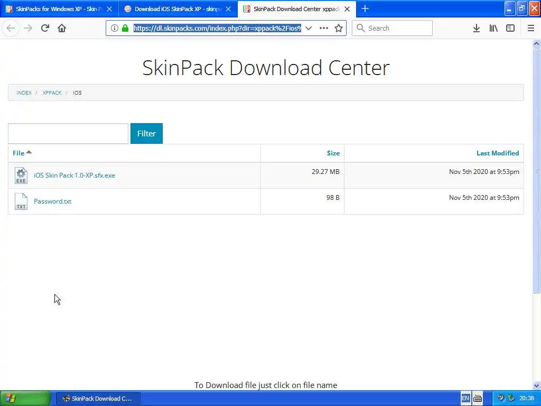The height and width of the screenshot is (406, 541).
Task: Sort the listing by File column
Action: click(18, 153)
